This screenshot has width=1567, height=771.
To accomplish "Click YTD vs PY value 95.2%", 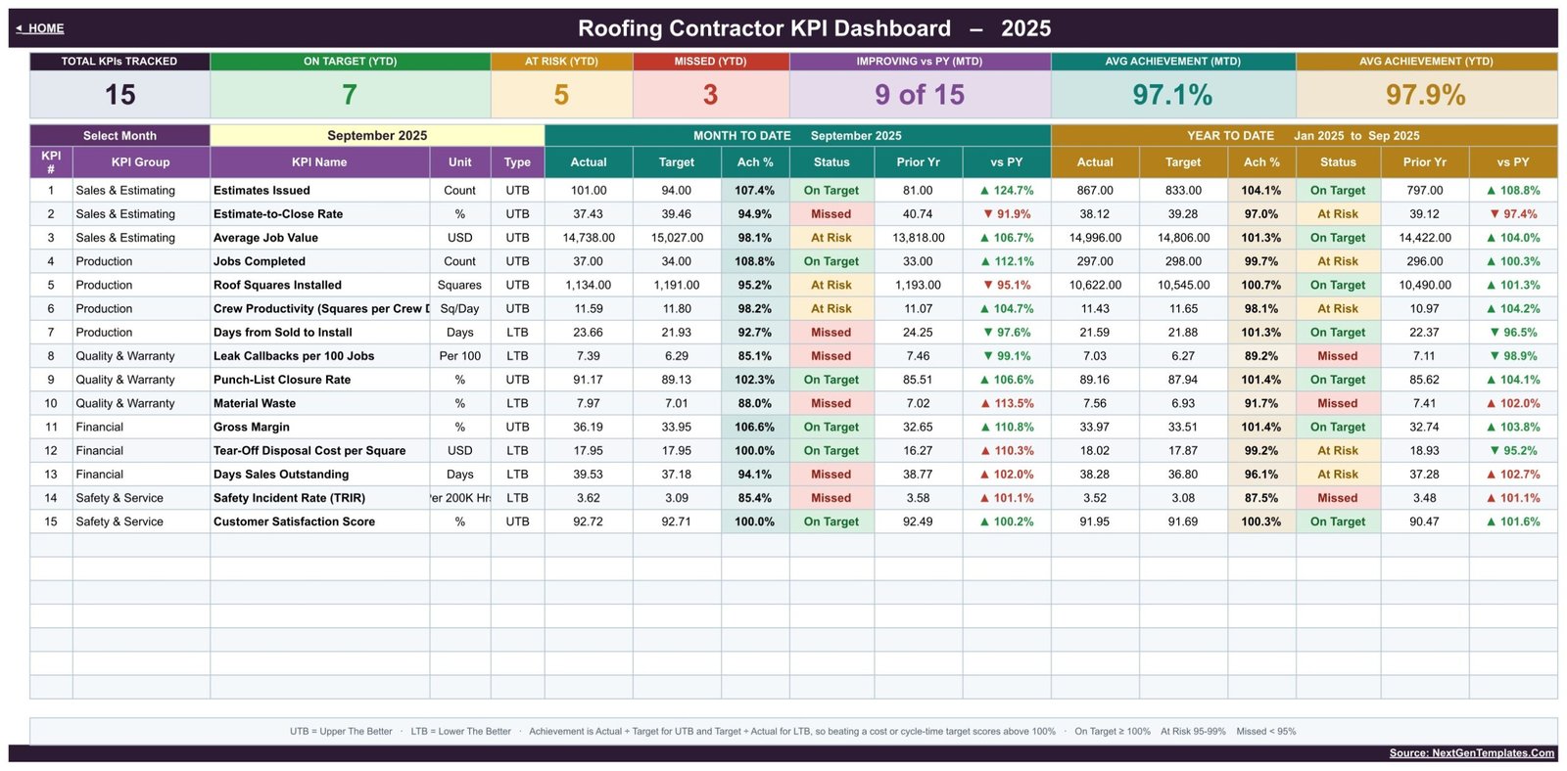I will click(1513, 451).
